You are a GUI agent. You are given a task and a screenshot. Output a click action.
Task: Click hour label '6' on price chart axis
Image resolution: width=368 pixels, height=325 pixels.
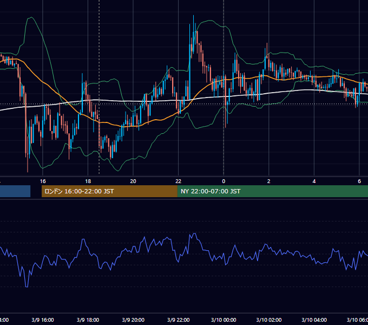click(x=359, y=181)
